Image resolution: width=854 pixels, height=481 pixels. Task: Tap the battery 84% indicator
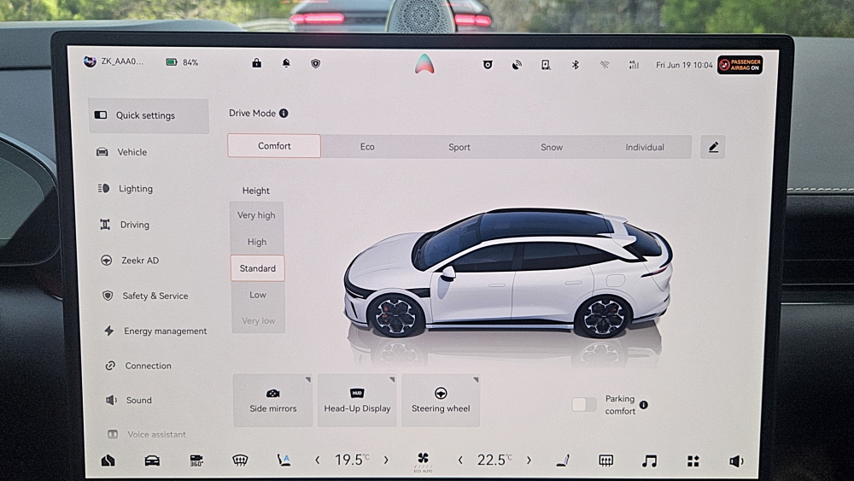182,62
